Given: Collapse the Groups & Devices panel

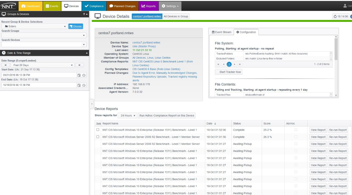Looking at the screenshot, I should pos(87,14).
